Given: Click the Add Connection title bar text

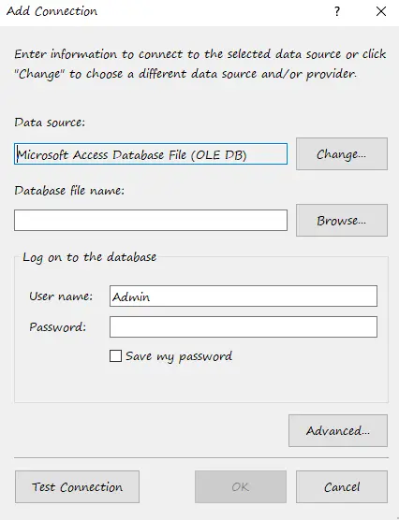Looking at the screenshot, I should click(x=52, y=11).
